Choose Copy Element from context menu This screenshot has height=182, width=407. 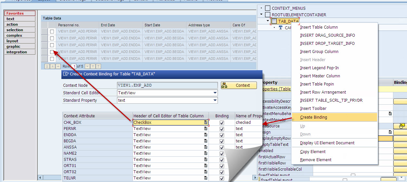[313, 152]
